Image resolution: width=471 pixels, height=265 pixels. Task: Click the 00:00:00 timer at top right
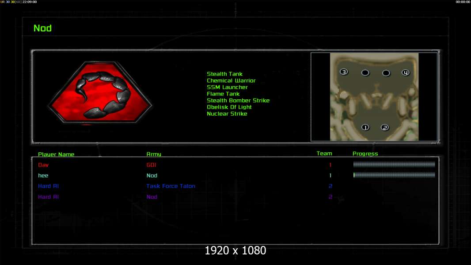(463, 2)
